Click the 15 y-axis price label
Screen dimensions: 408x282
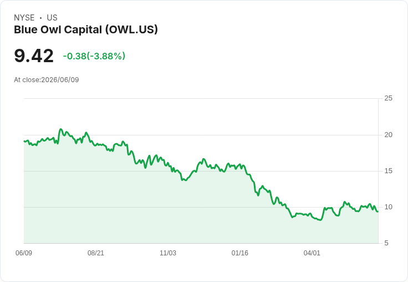(389, 171)
